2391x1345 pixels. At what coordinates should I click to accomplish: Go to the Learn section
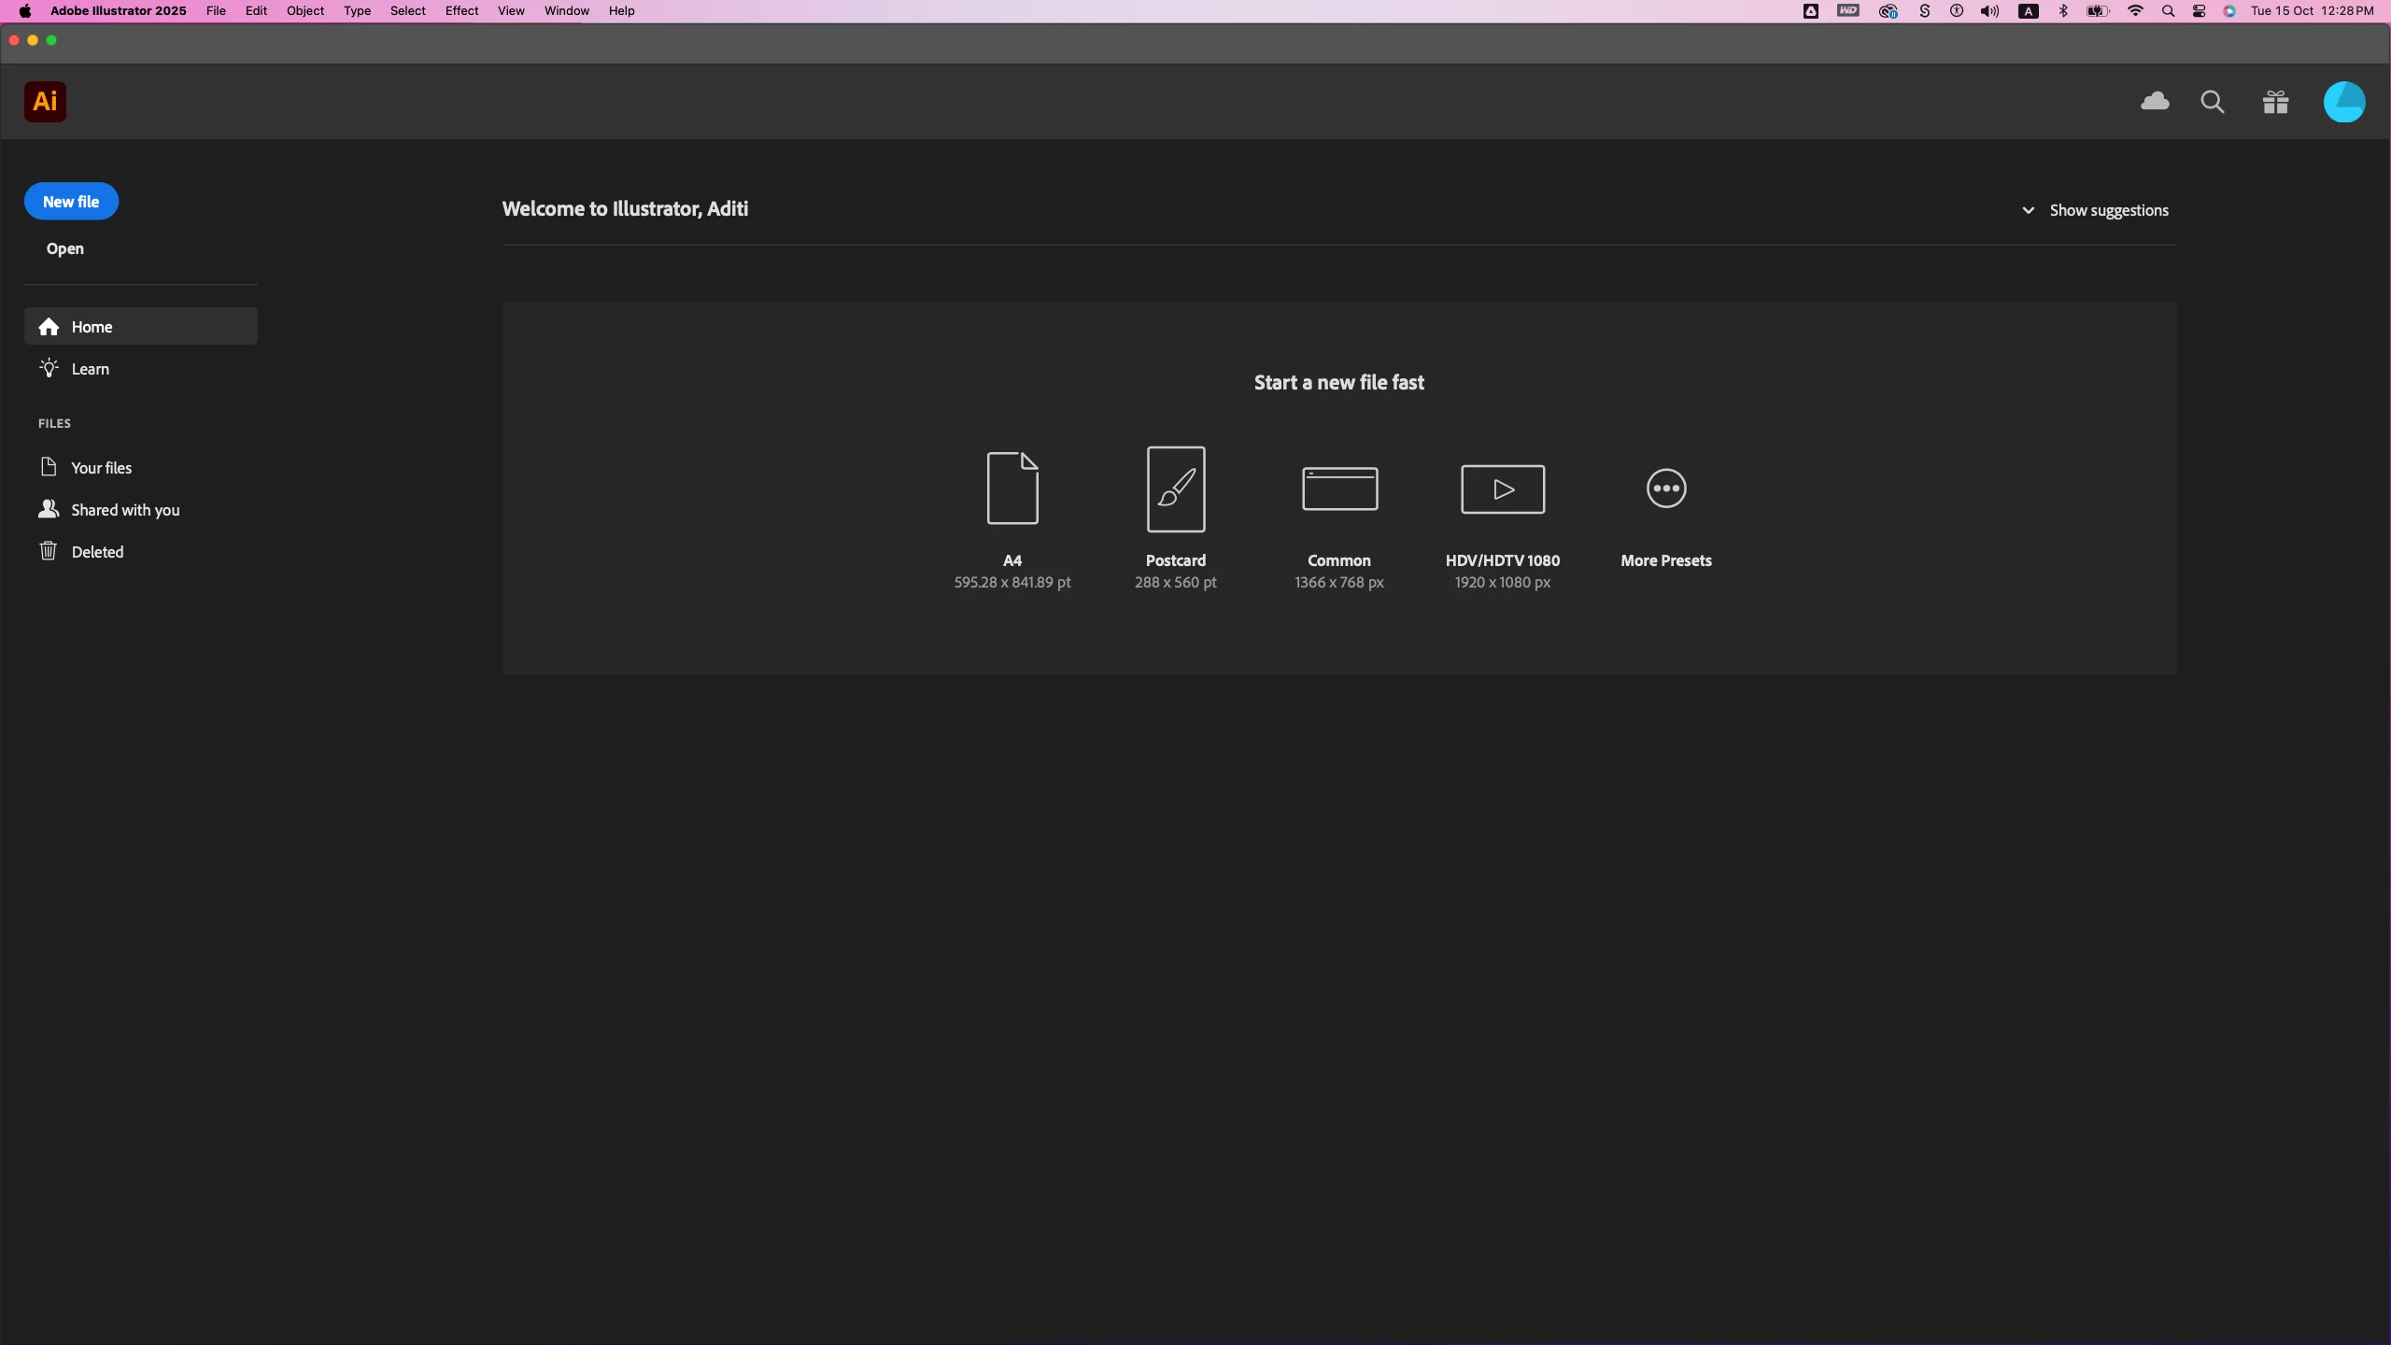coord(91,369)
